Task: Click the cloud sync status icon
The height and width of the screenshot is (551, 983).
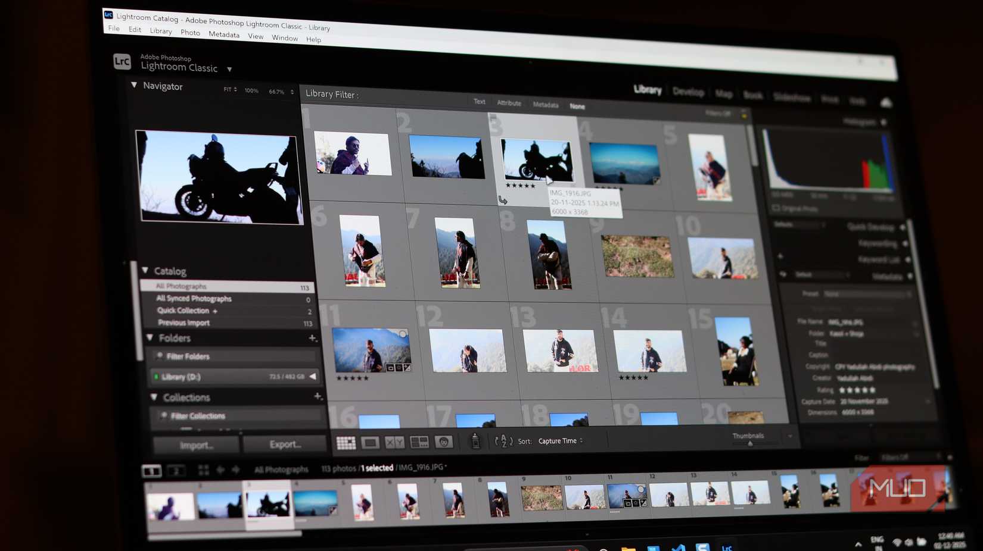Action: pos(886,102)
